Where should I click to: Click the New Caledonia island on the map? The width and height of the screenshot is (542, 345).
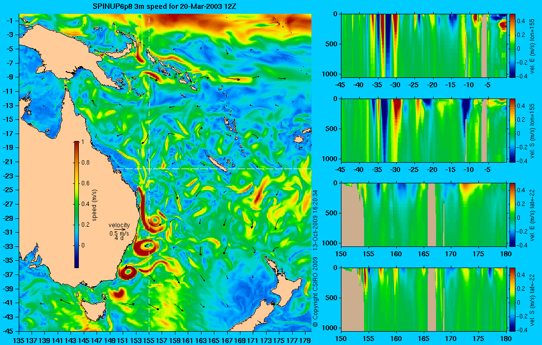click(x=216, y=163)
